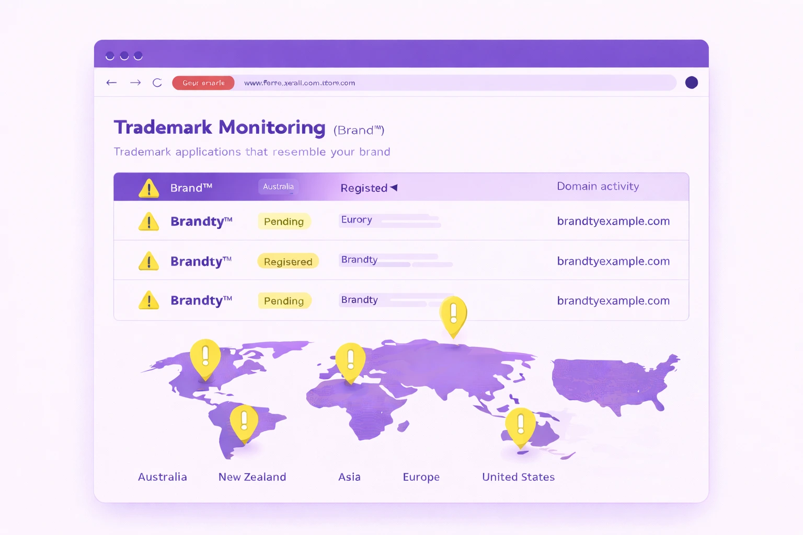Screen dimensions: 803x535
Task: Click the browser back arrow
Action: (111, 83)
